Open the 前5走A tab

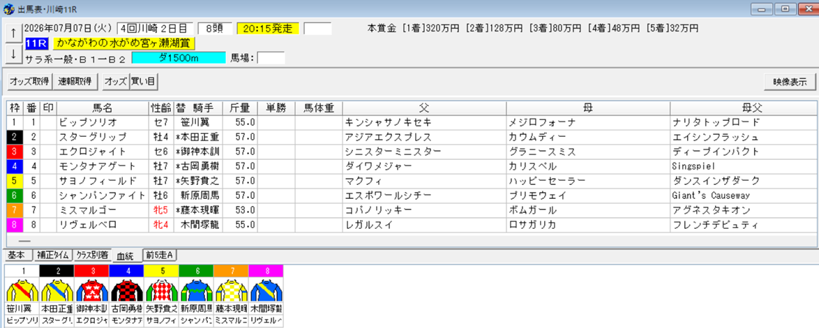[x=161, y=255]
